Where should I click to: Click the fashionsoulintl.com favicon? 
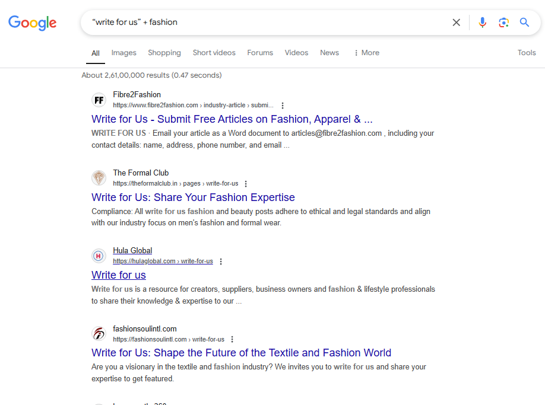pyautogui.click(x=99, y=334)
